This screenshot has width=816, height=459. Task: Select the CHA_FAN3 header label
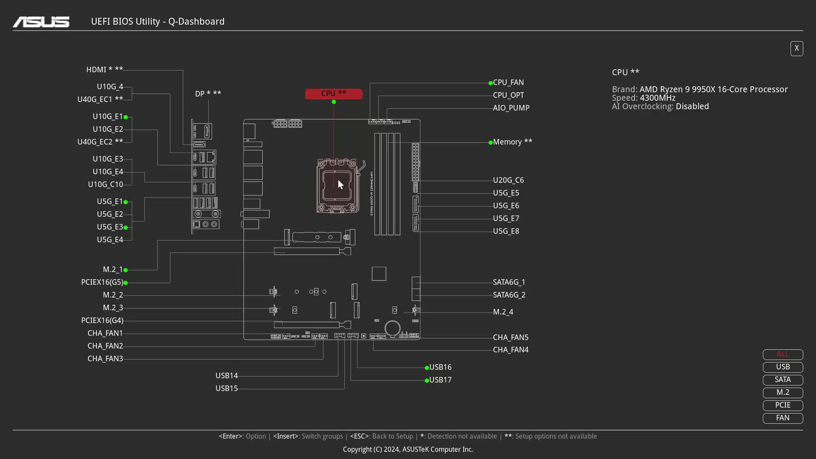coord(105,359)
